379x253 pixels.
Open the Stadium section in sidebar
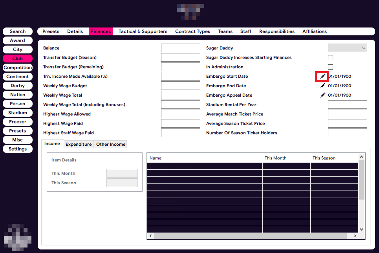tap(18, 113)
